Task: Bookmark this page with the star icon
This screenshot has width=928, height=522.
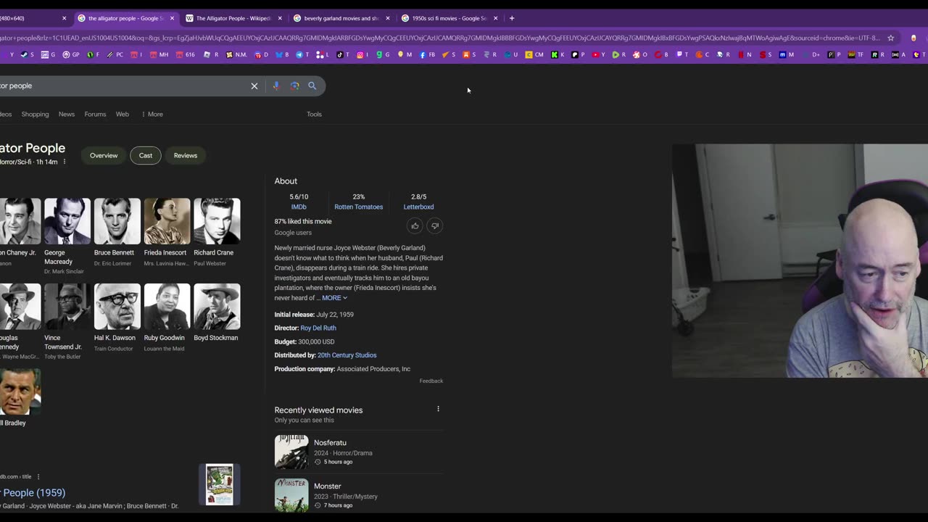Action: point(891,38)
